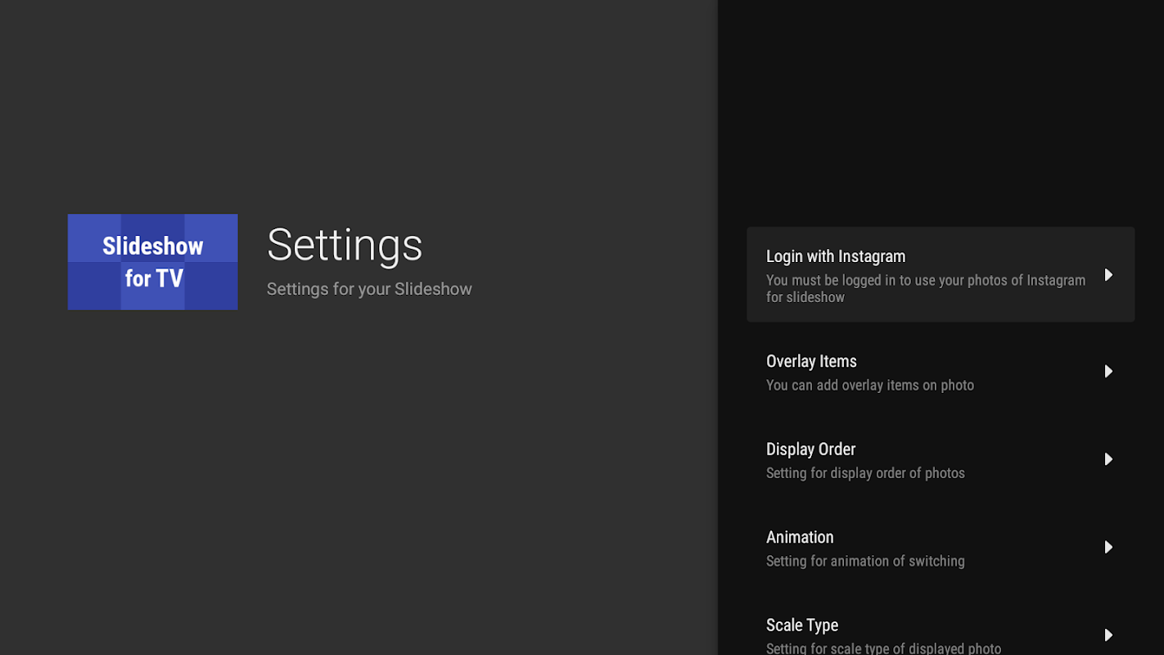Click the large Settings heading
This screenshot has width=1164, height=655.
click(345, 244)
